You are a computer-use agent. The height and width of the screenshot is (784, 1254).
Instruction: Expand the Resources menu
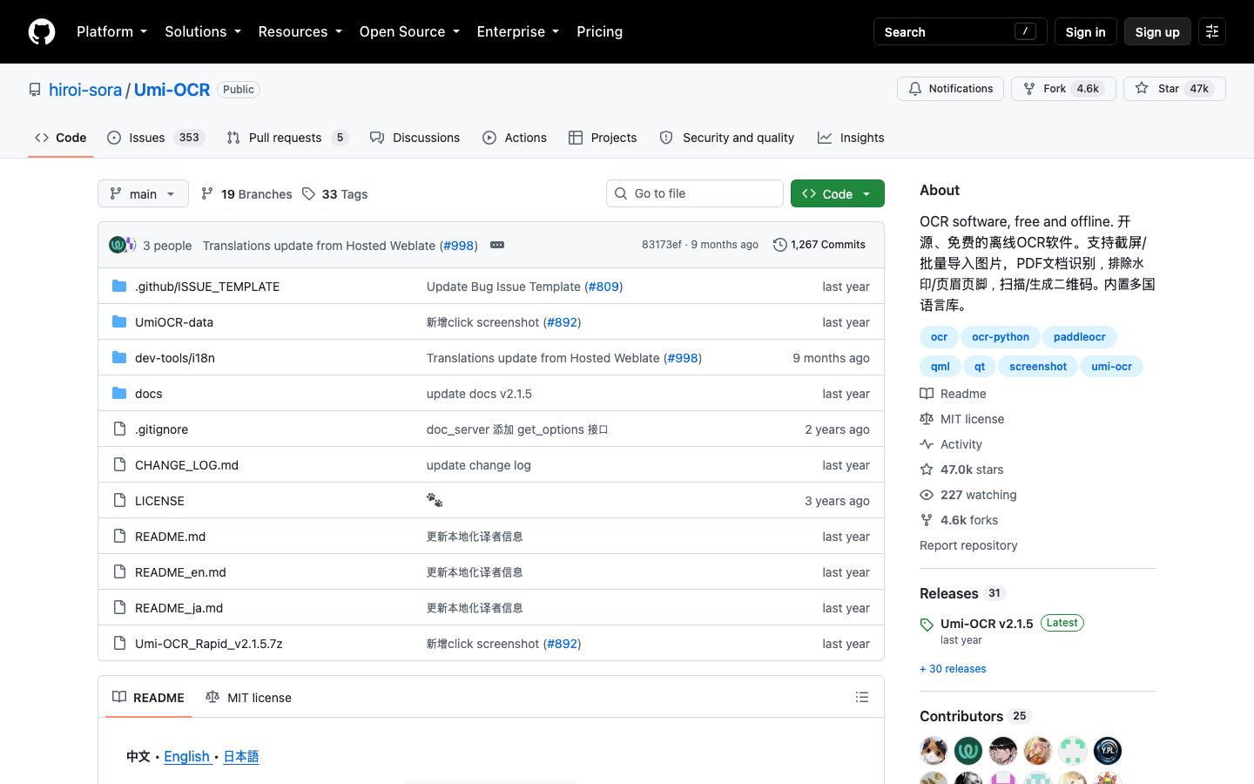[x=300, y=31]
